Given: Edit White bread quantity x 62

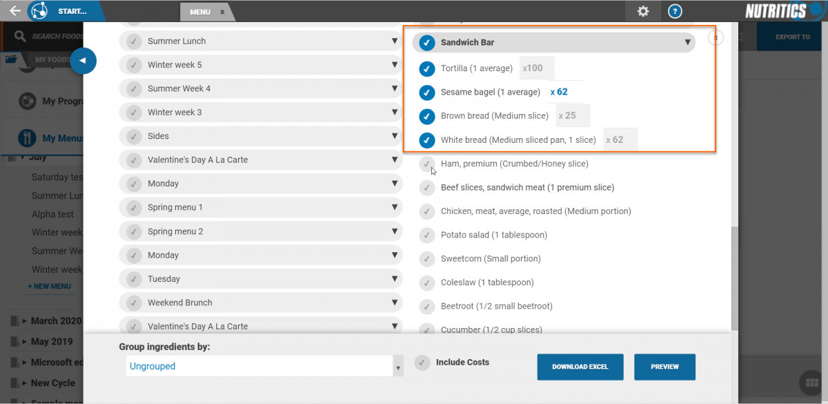Looking at the screenshot, I should click(x=620, y=140).
